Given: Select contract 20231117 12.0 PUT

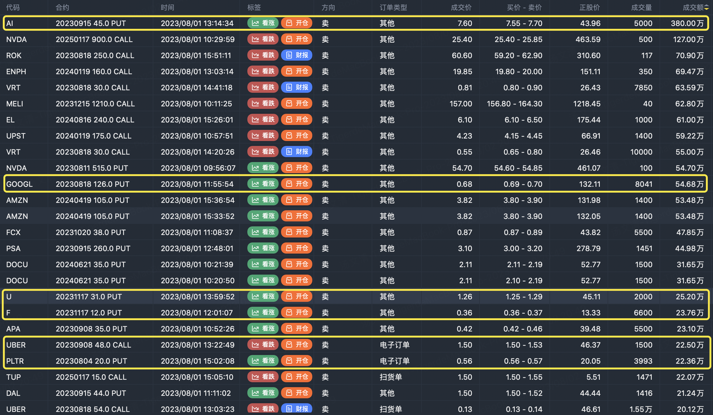Looking at the screenshot, I should pyautogui.click(x=89, y=313).
